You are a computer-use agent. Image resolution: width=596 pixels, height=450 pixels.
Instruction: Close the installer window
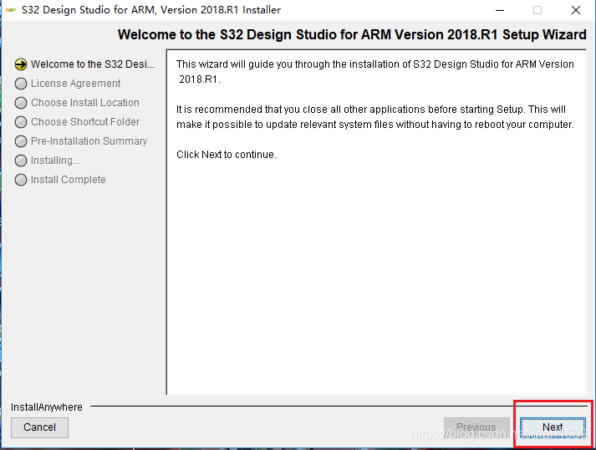pyautogui.click(x=576, y=10)
